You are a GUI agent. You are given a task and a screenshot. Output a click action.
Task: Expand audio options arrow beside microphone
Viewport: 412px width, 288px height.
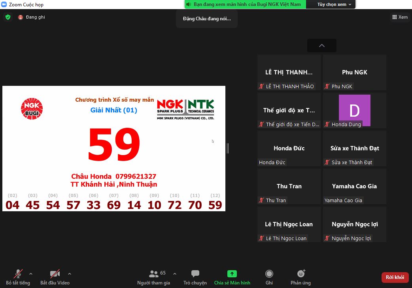31,273
